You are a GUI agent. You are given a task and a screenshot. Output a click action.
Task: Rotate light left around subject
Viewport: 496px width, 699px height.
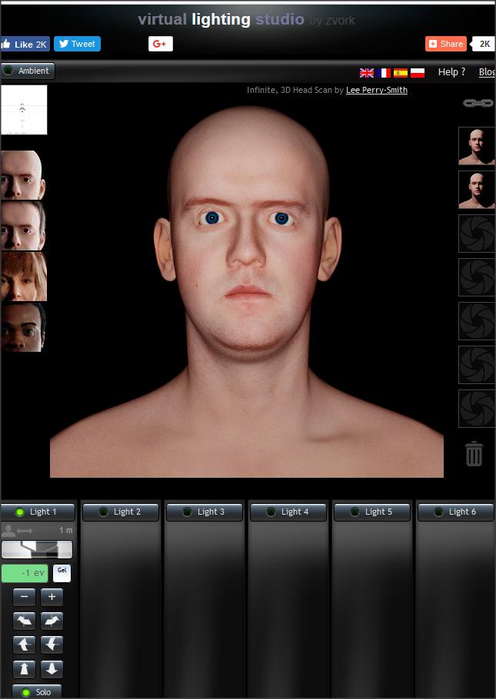click(x=24, y=621)
